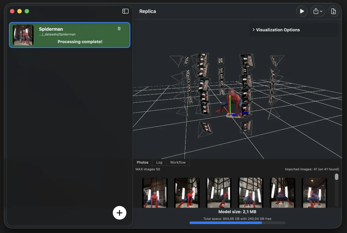Add a new project with plus button

[120, 213]
